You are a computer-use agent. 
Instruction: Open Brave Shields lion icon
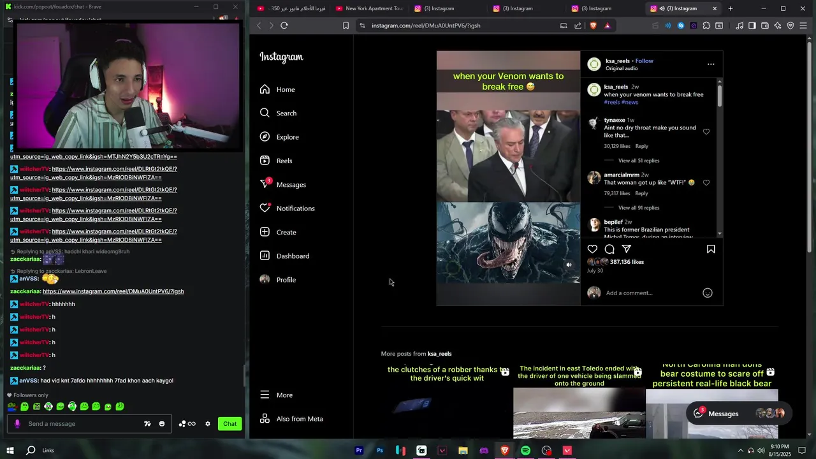coord(593,25)
